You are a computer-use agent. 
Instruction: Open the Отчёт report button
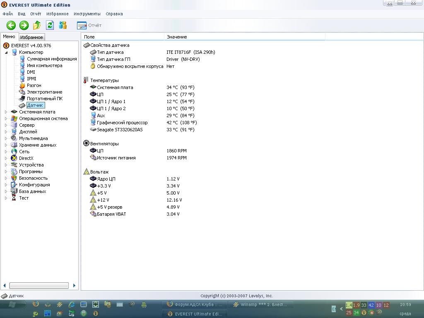coord(89,25)
